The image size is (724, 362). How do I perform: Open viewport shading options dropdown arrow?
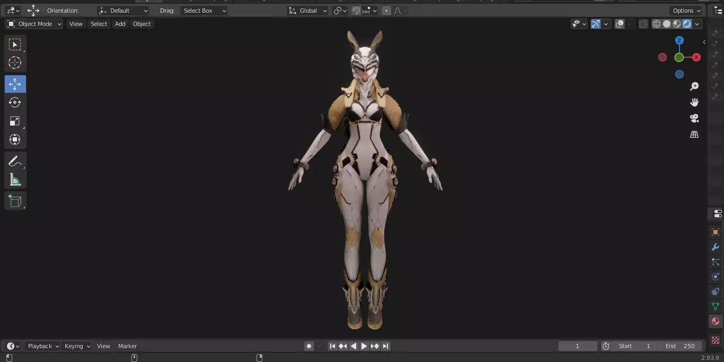(x=697, y=24)
